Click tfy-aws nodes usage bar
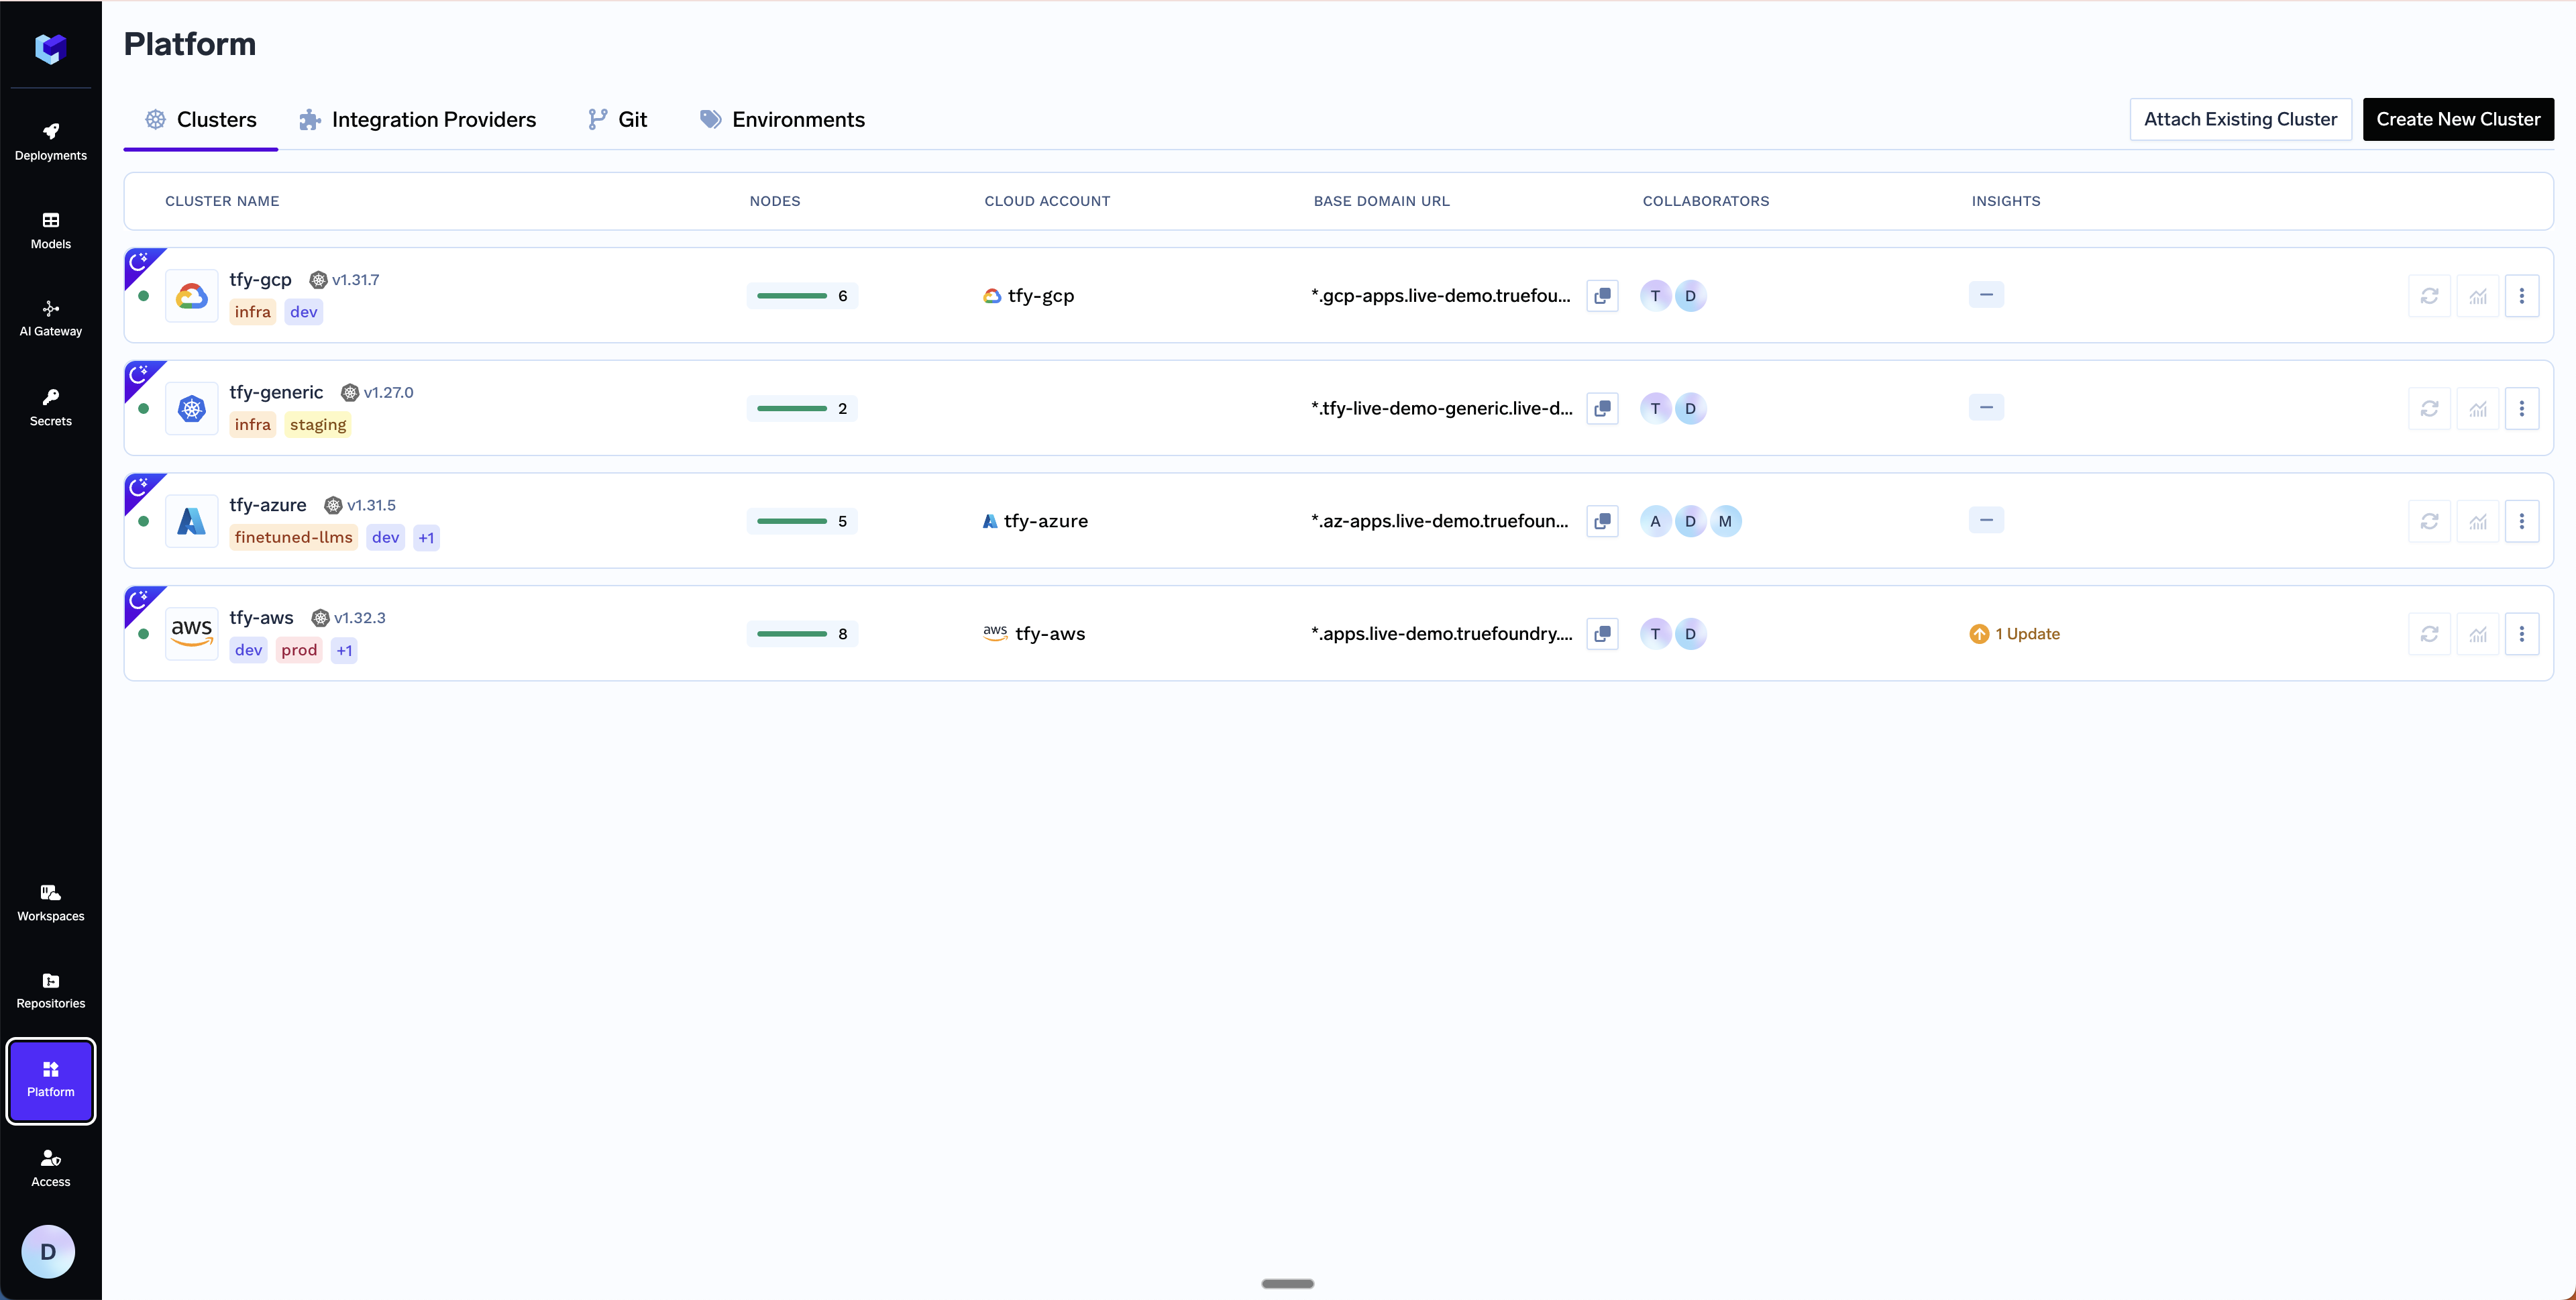Viewport: 2576px width, 1300px height. [802, 634]
